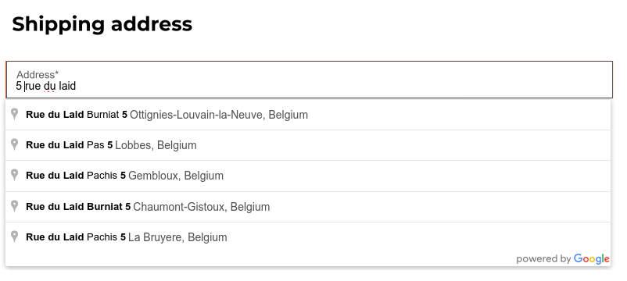Click the Google logo in the suggestions footer

pos(591,259)
